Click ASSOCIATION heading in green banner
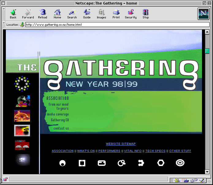Viewport: 213px width, 185px height. tap(58, 98)
